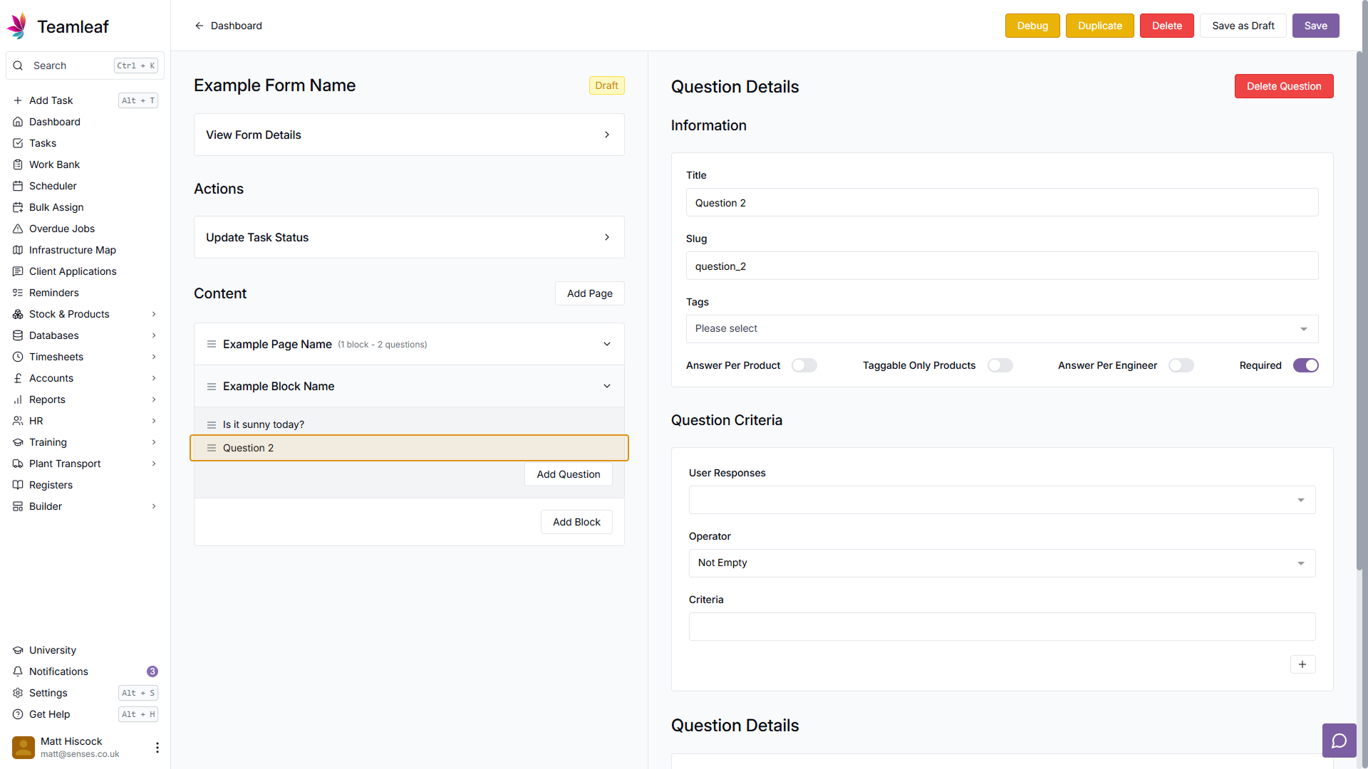Open Scheduler from the sidebar
The width and height of the screenshot is (1368, 769).
[53, 186]
